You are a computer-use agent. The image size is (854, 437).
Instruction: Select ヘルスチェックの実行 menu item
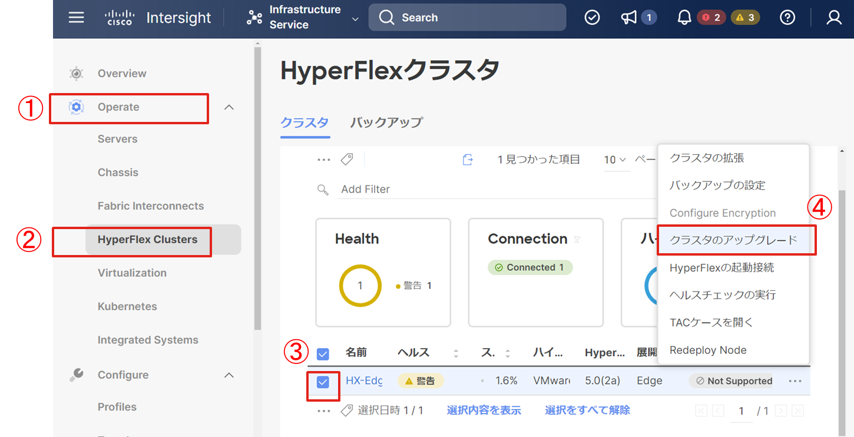723,295
